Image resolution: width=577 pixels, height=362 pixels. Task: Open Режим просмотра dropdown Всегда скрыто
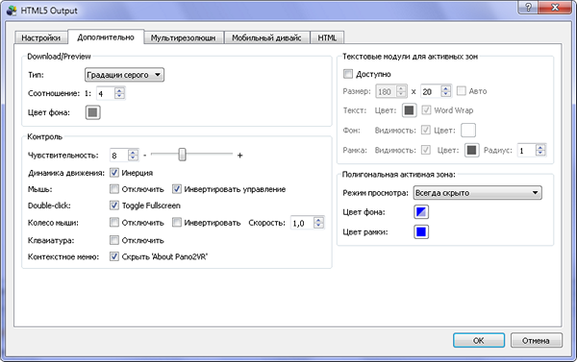[477, 193]
